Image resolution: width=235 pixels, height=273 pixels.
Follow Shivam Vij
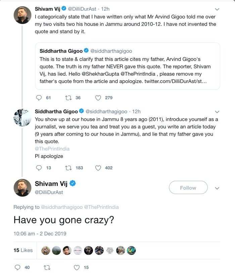[188, 188]
